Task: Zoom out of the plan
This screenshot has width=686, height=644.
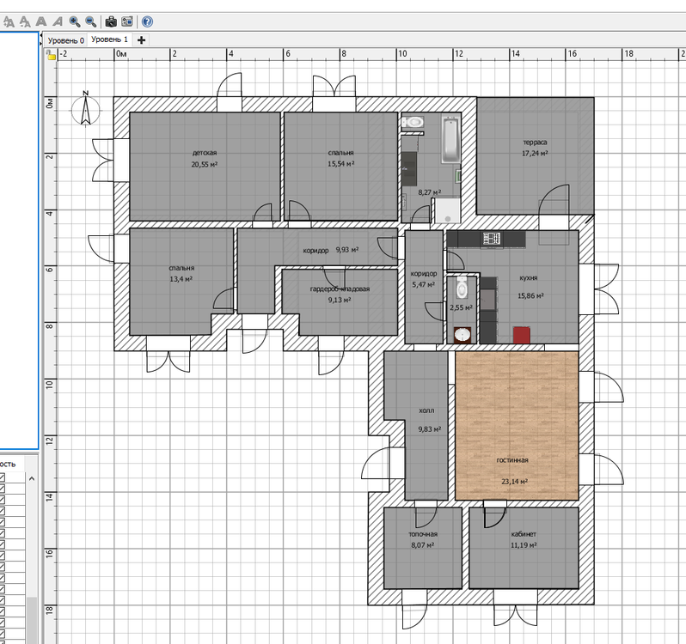Action: [90, 21]
